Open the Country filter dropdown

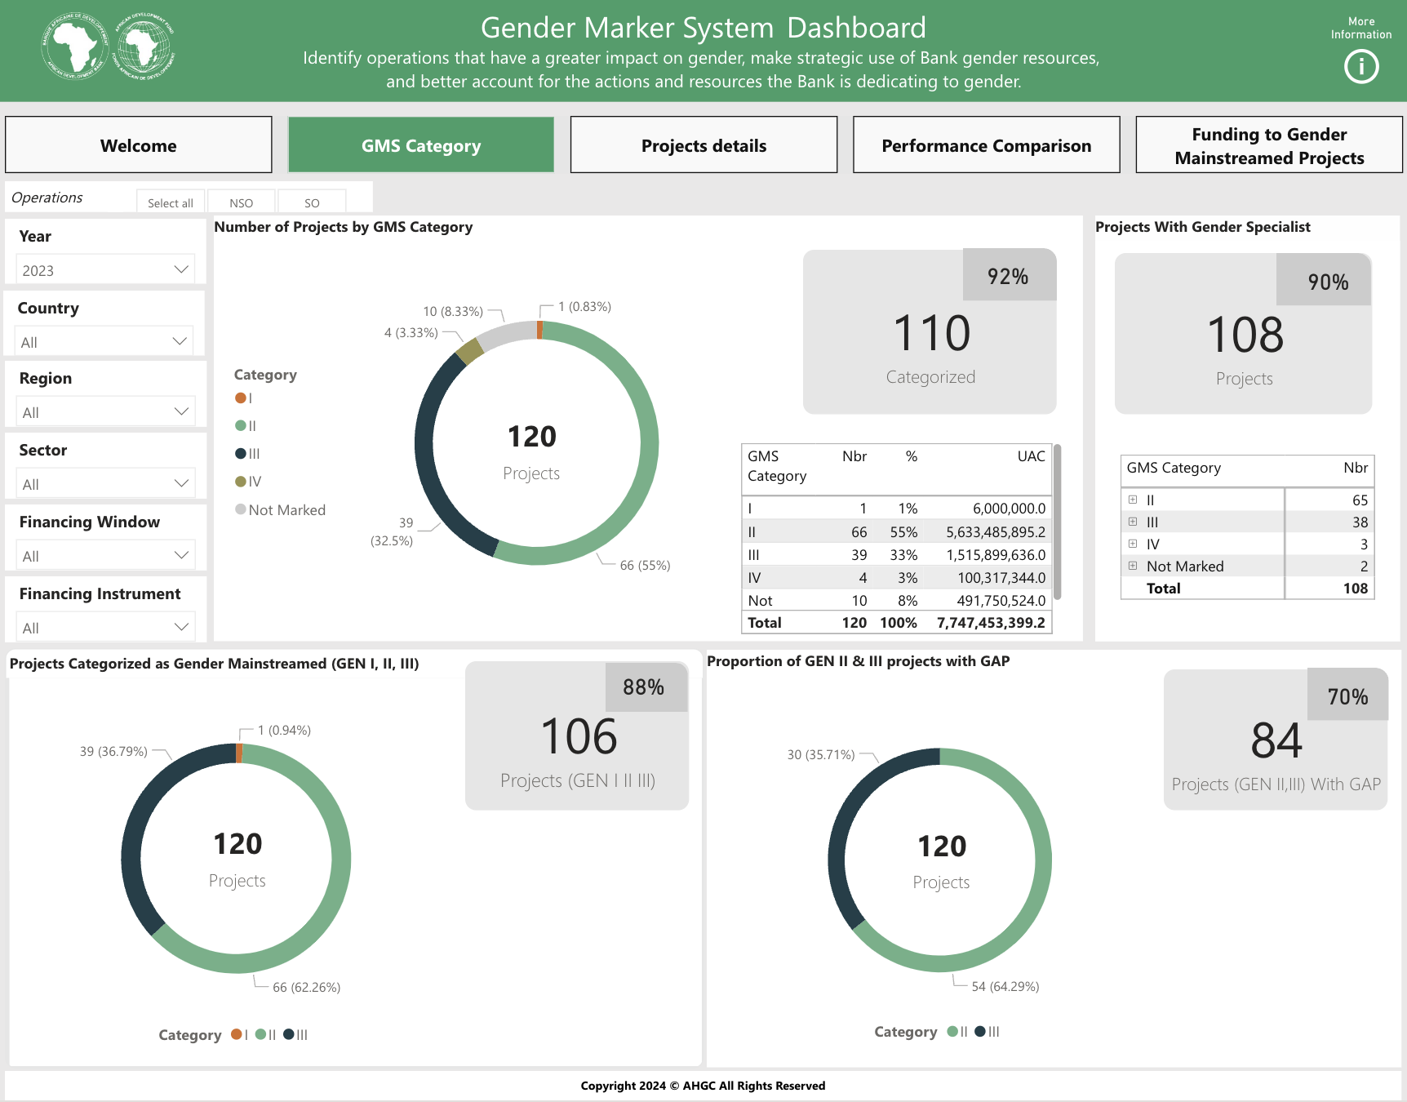click(x=105, y=342)
